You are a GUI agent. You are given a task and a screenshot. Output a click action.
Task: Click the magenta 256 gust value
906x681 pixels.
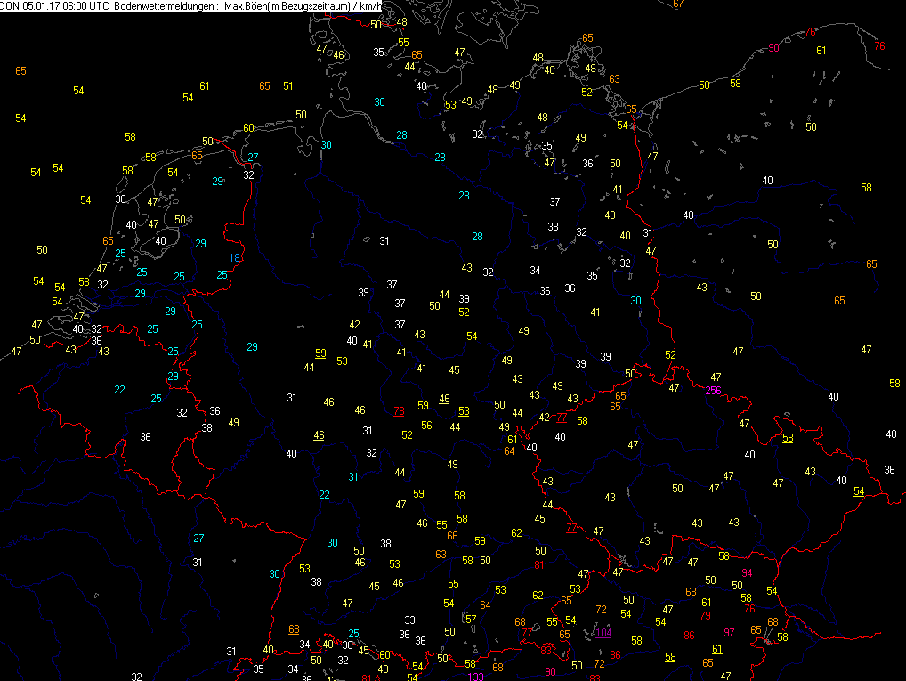[x=713, y=391]
